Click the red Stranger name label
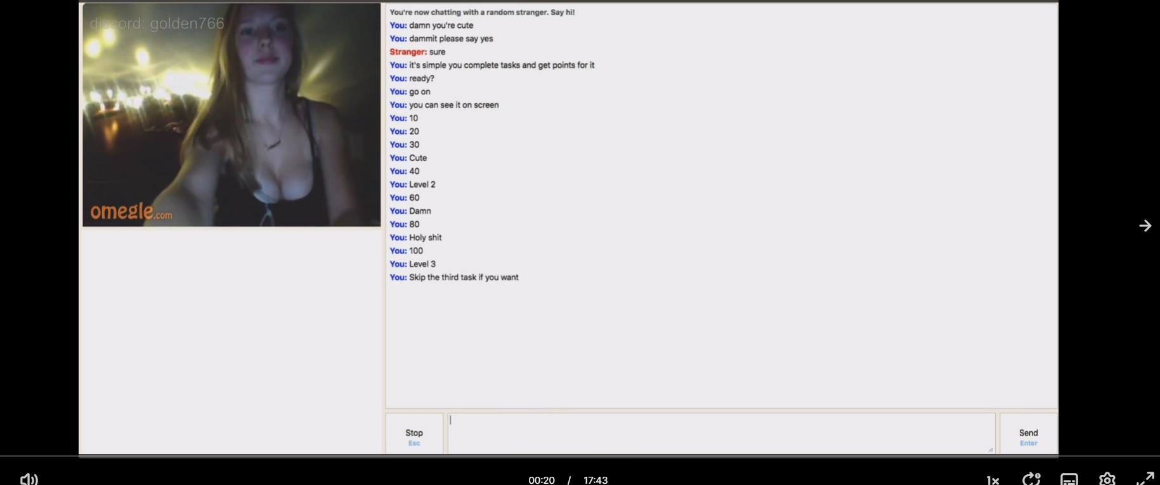1160x485 pixels. tap(408, 52)
